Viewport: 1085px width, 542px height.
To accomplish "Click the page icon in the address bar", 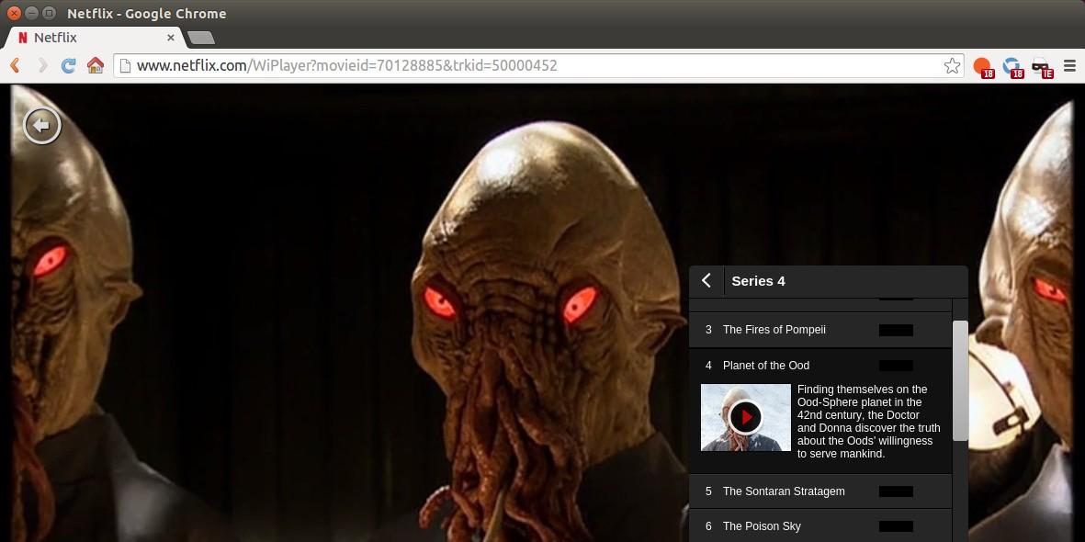I will [125, 66].
